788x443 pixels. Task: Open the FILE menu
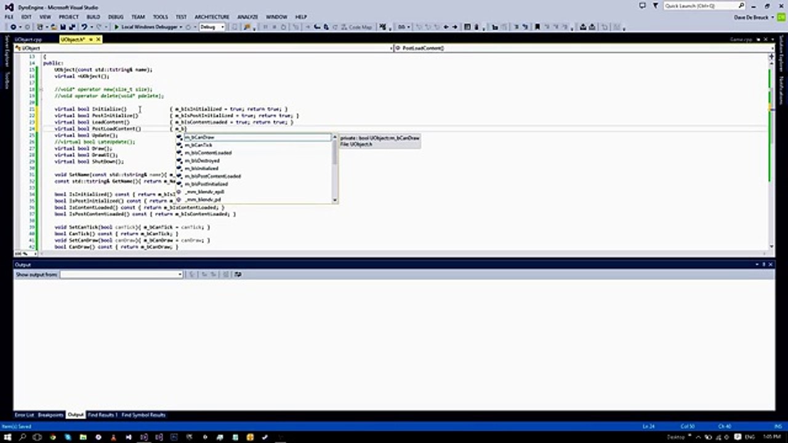coord(9,17)
